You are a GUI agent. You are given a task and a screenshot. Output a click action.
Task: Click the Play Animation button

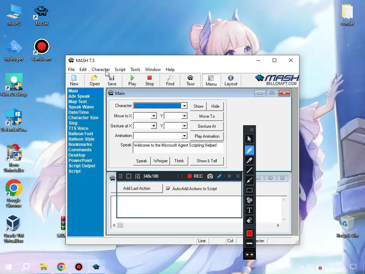pyautogui.click(x=207, y=136)
